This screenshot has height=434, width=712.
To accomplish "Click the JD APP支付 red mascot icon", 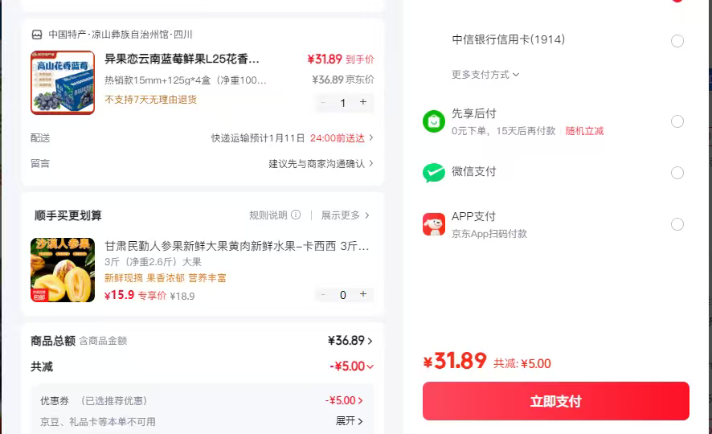I will [x=434, y=224].
